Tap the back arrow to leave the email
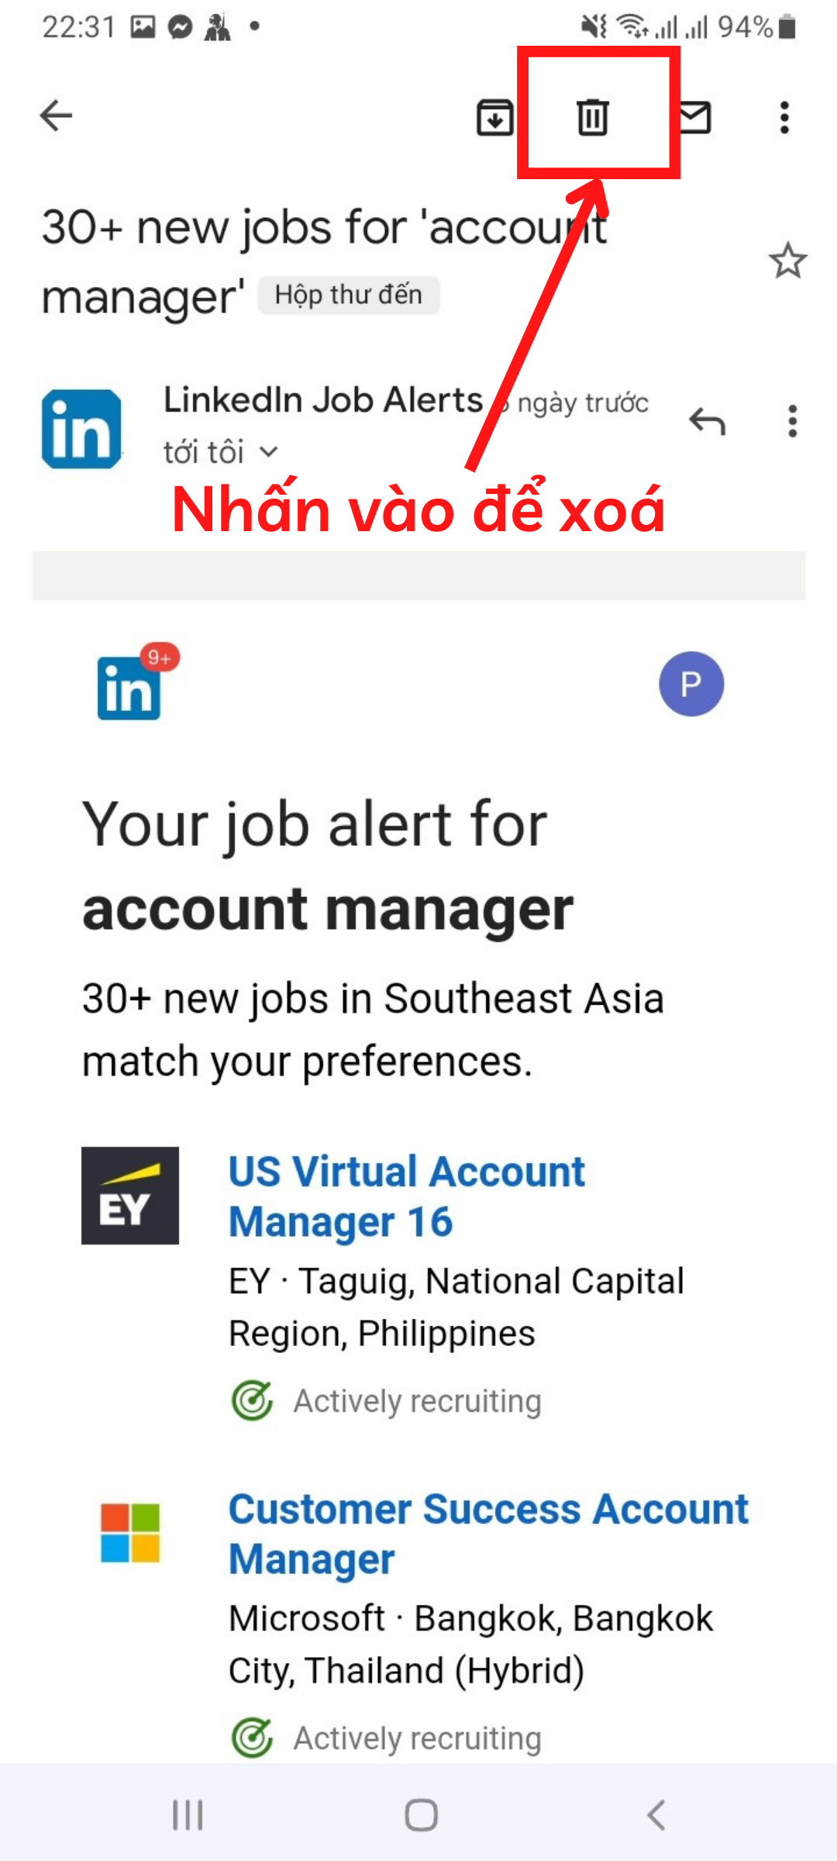 56,116
